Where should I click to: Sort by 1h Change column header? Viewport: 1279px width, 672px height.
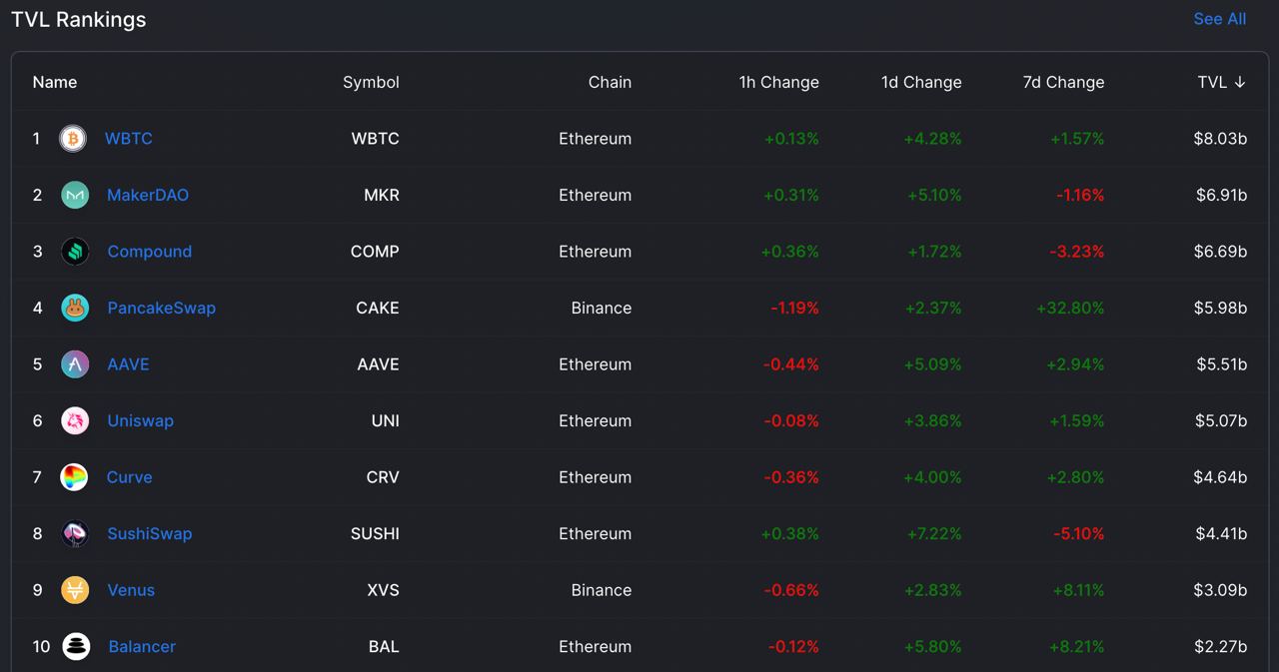pyautogui.click(x=778, y=82)
